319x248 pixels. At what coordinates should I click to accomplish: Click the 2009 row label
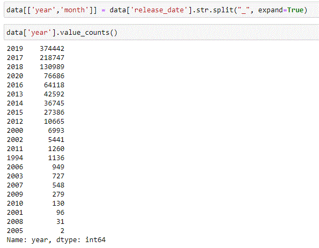tap(15, 194)
